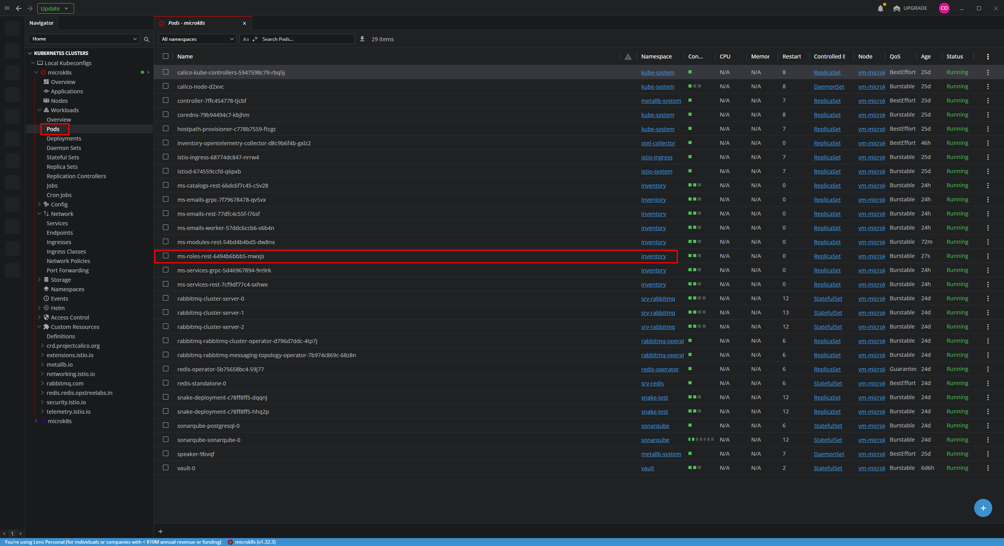The image size is (1004, 546).
Task: Click the microk8s status bar cluster icon
Action: click(230, 542)
